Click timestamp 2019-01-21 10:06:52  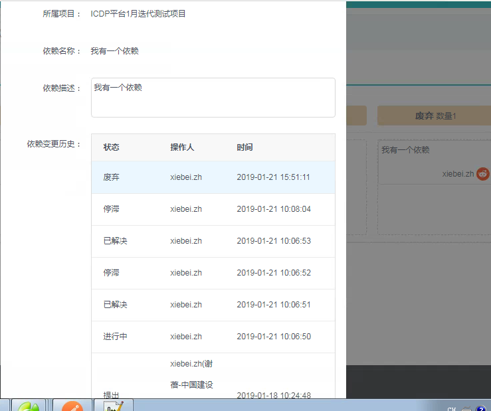pyautogui.click(x=274, y=273)
